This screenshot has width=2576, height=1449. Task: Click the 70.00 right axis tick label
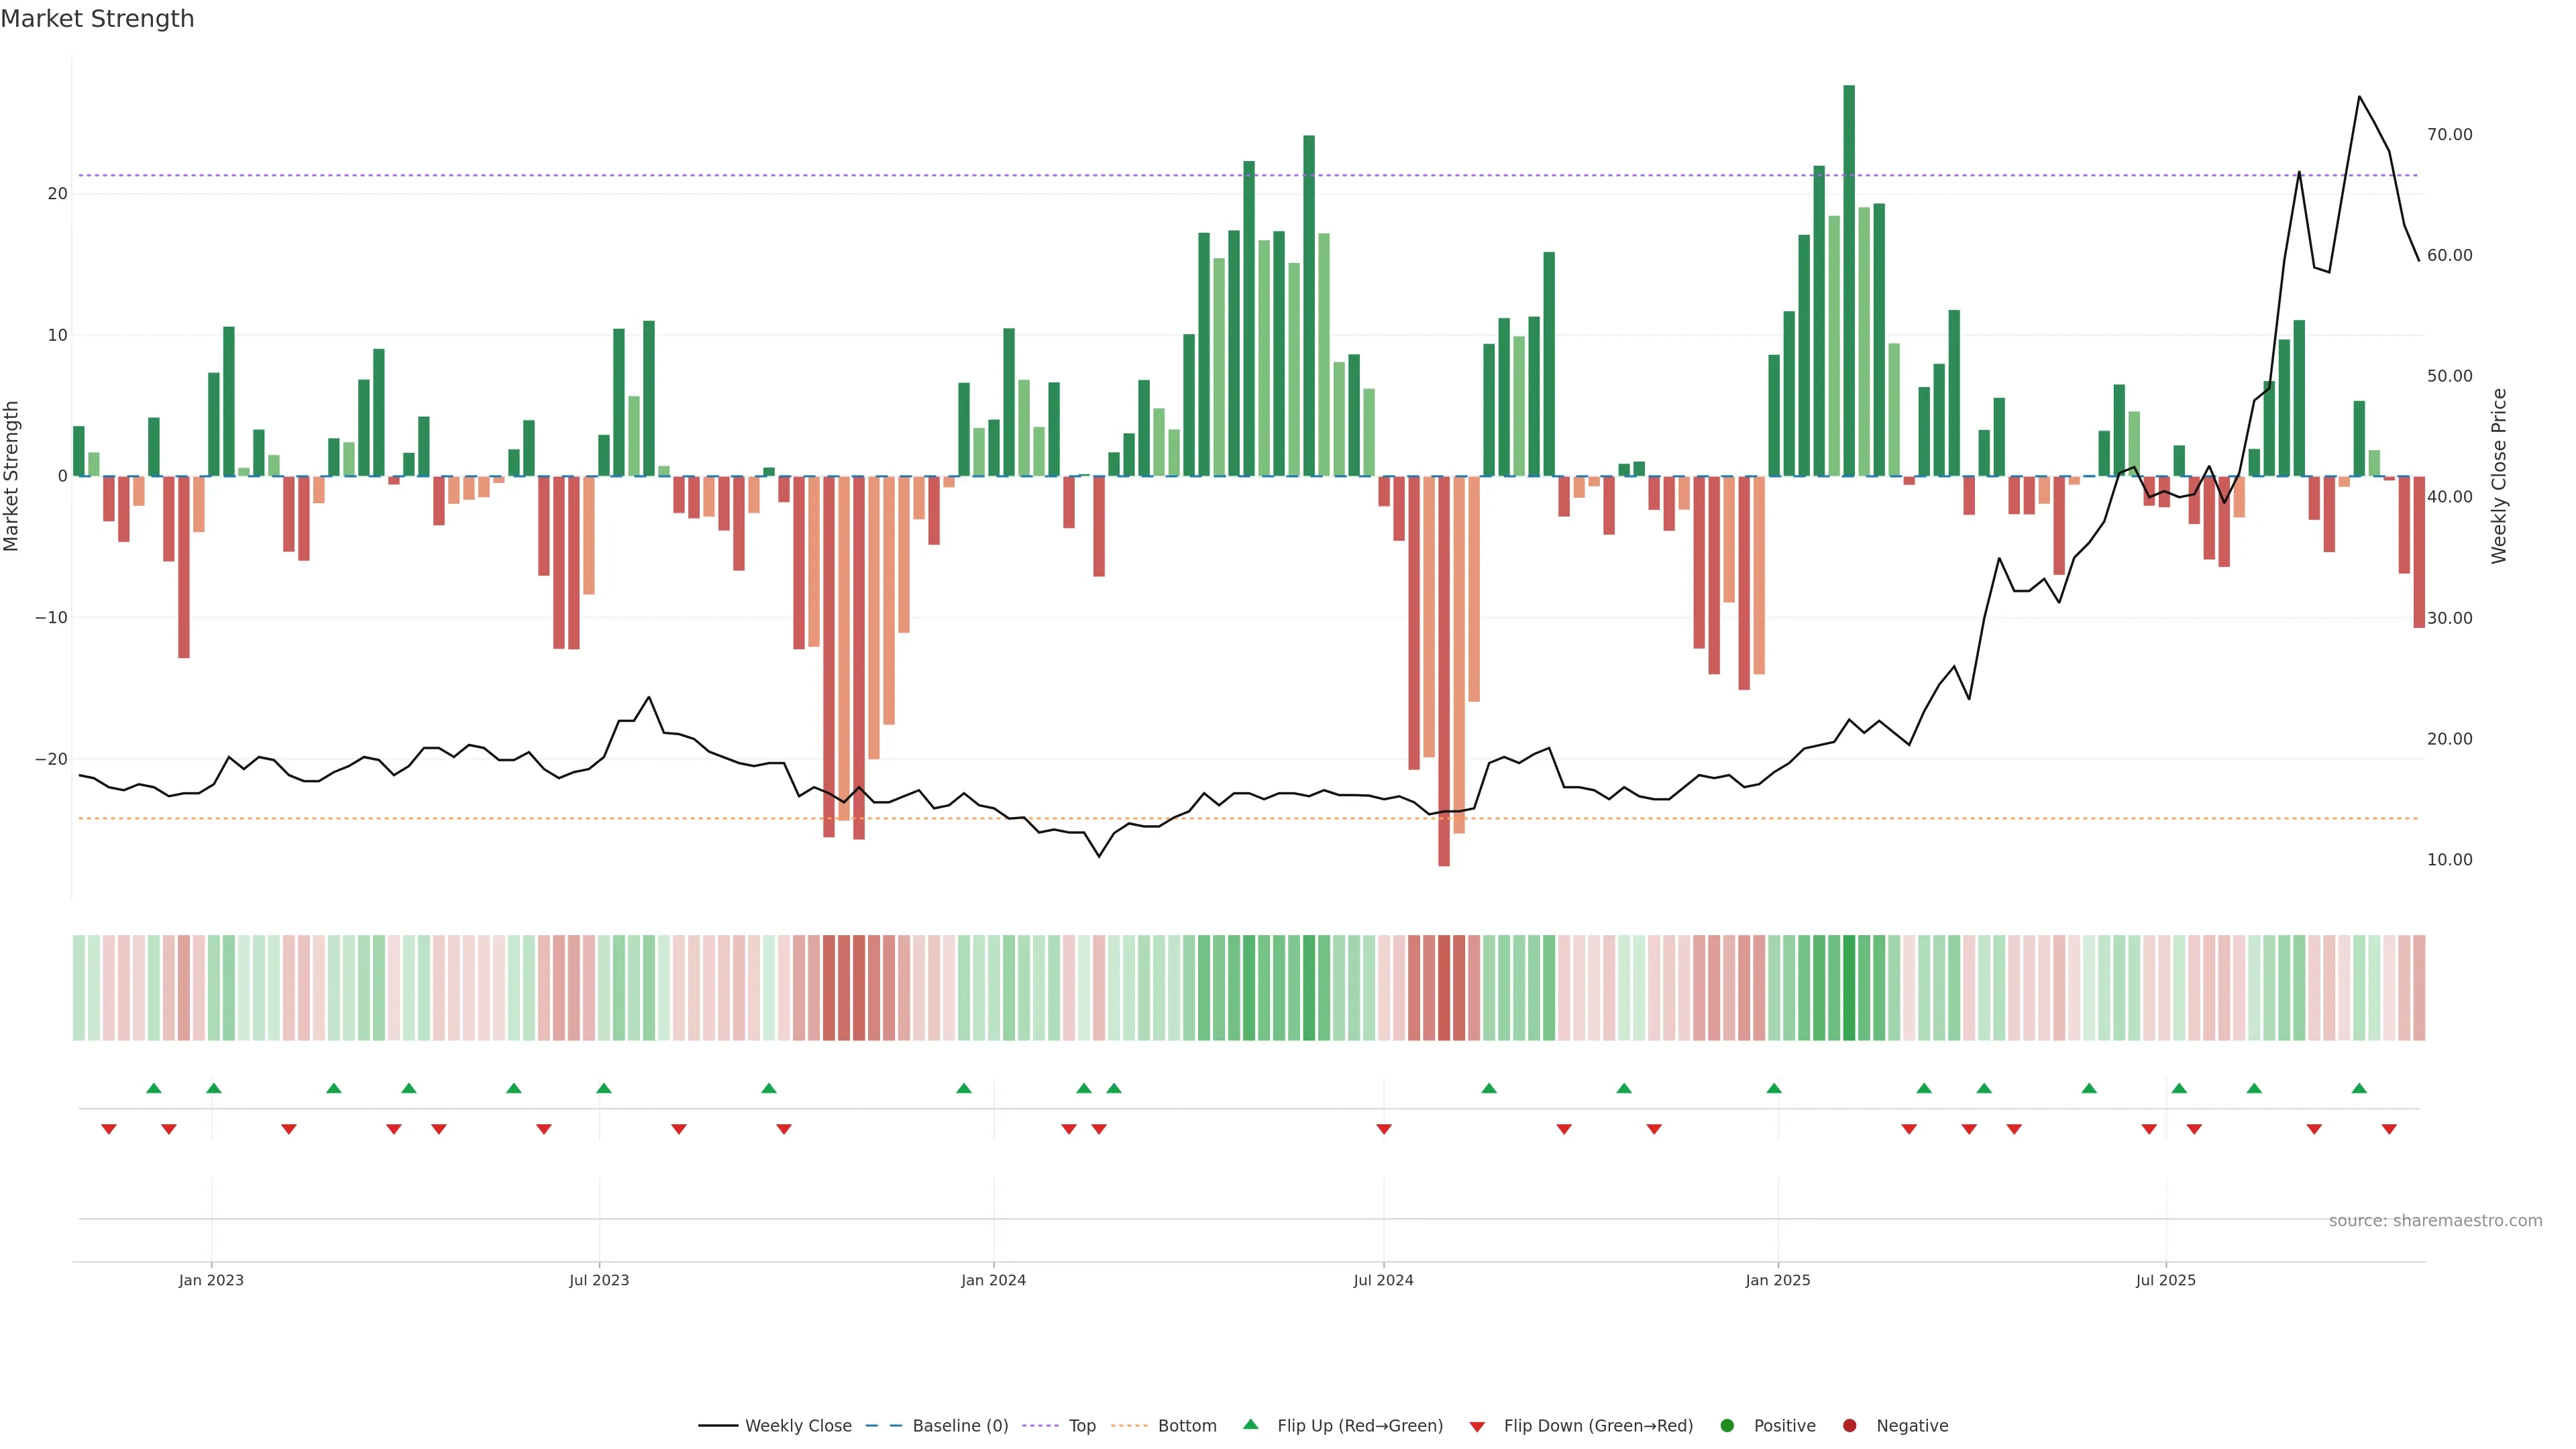tap(2449, 134)
